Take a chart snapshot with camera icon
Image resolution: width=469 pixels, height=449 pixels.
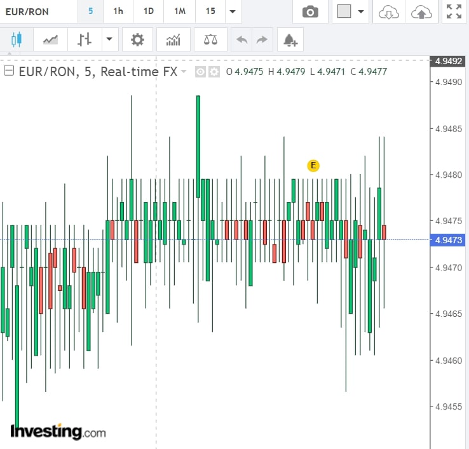(x=310, y=12)
